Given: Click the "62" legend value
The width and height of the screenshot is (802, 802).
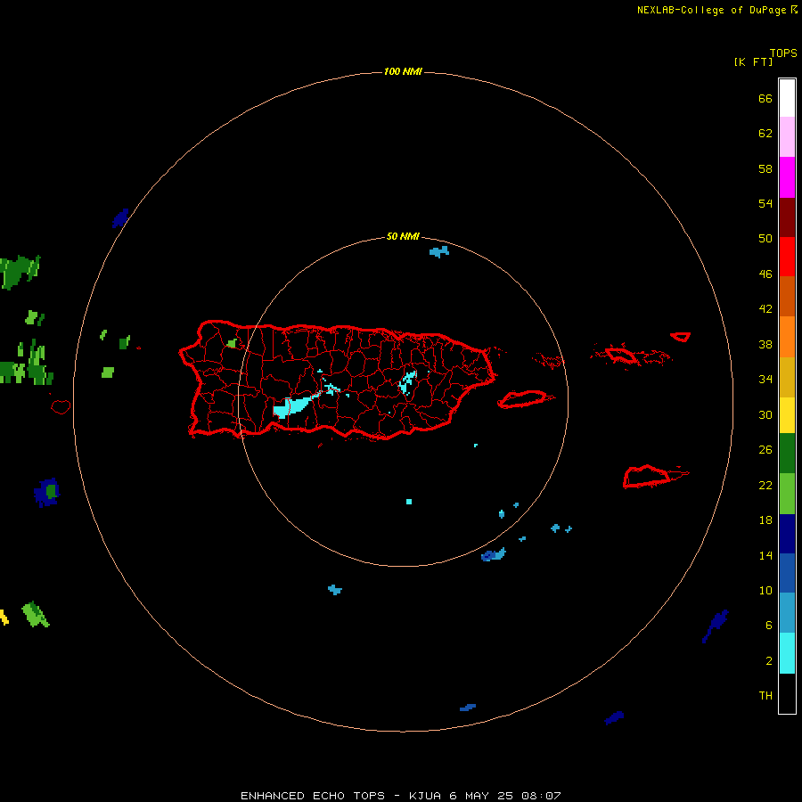Looking at the screenshot, I should (765, 134).
